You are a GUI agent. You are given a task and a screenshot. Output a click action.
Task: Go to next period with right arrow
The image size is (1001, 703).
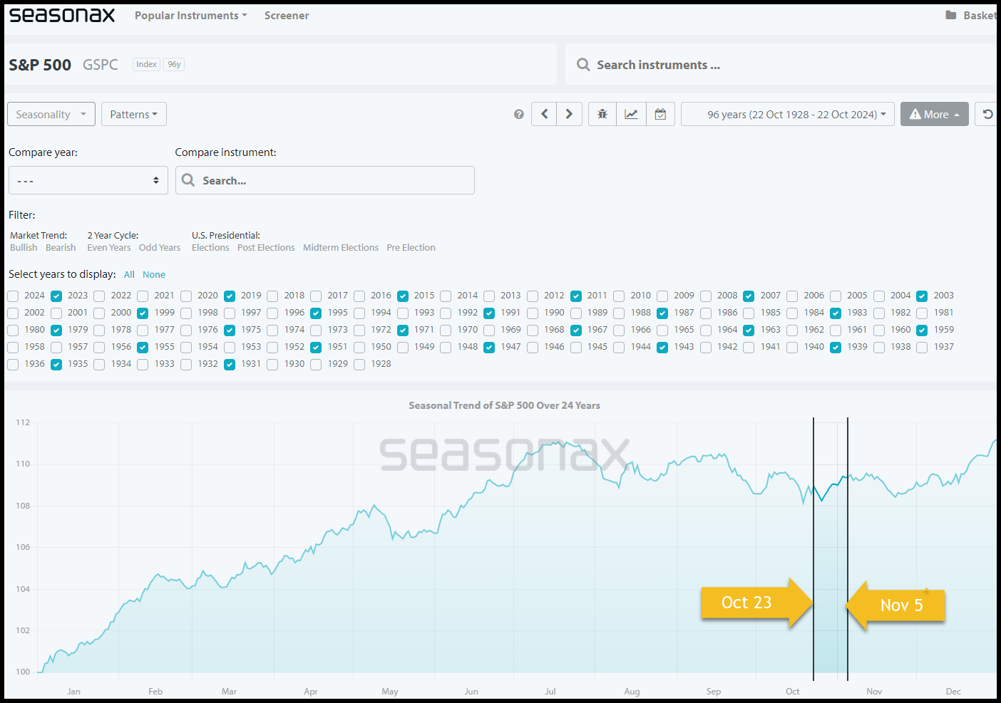(569, 114)
